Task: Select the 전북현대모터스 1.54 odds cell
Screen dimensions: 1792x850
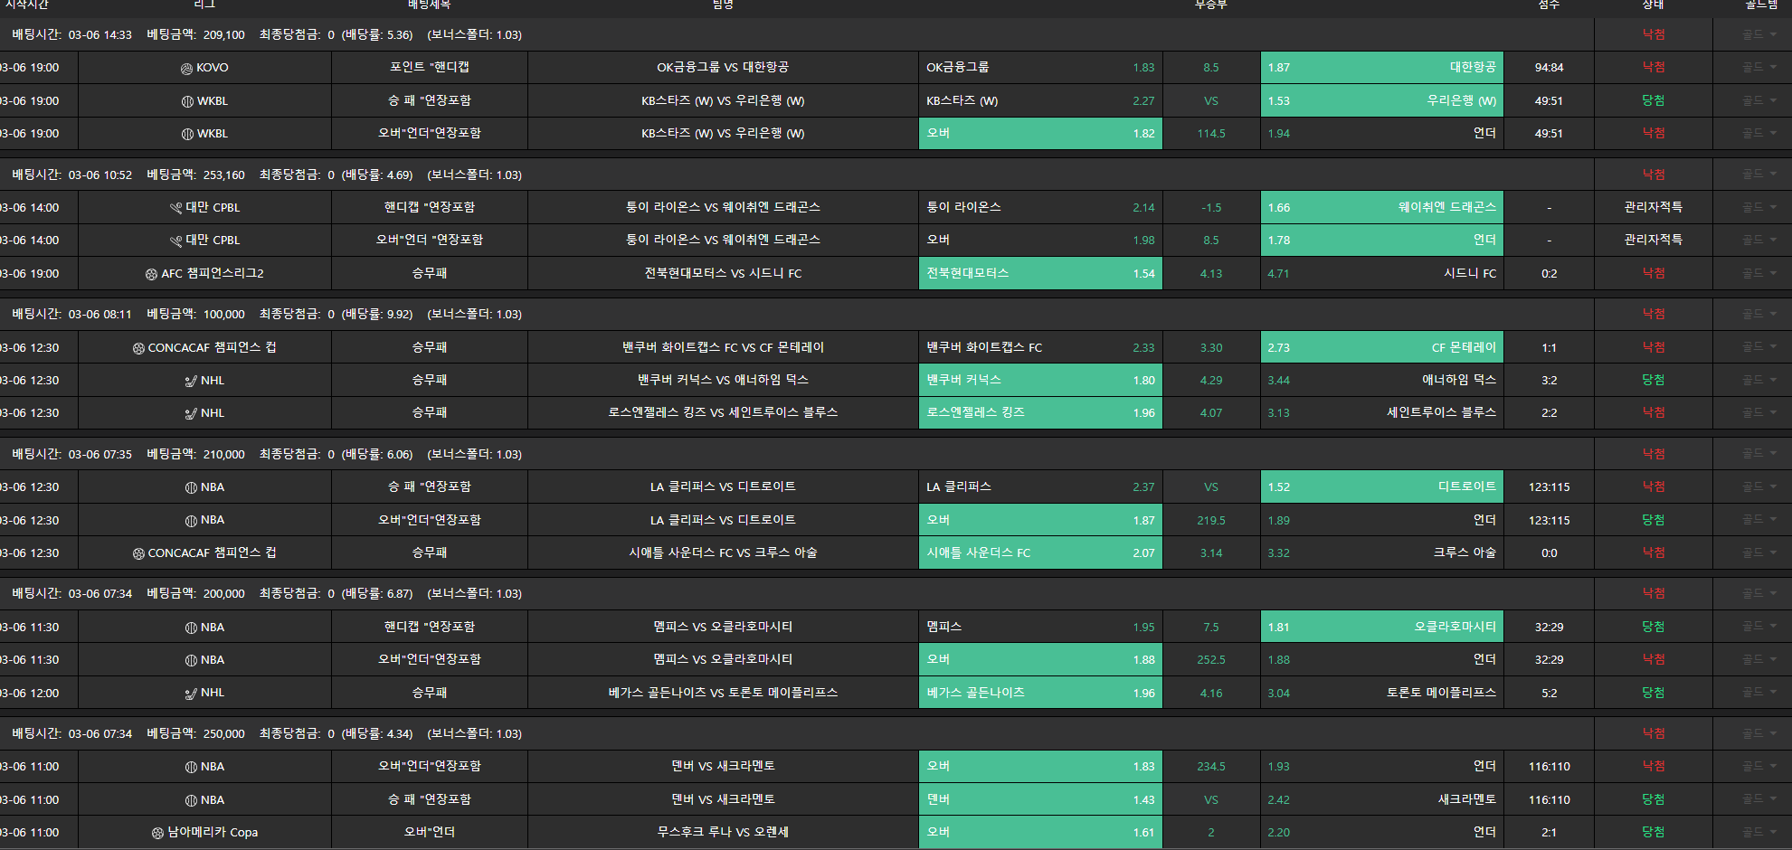Action: pos(1039,273)
